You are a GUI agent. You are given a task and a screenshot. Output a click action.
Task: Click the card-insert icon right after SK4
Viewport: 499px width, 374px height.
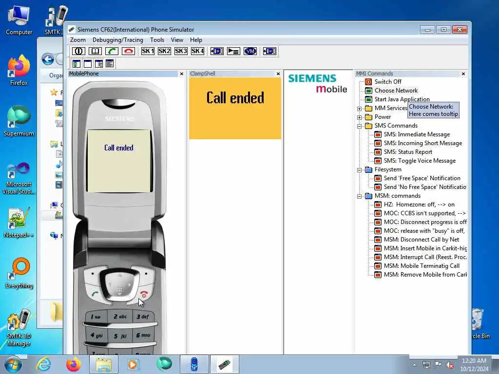coord(217,51)
